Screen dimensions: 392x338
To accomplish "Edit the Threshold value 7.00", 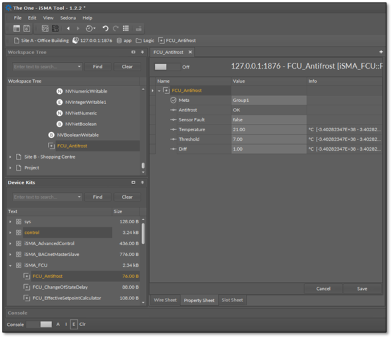I will coord(269,139).
